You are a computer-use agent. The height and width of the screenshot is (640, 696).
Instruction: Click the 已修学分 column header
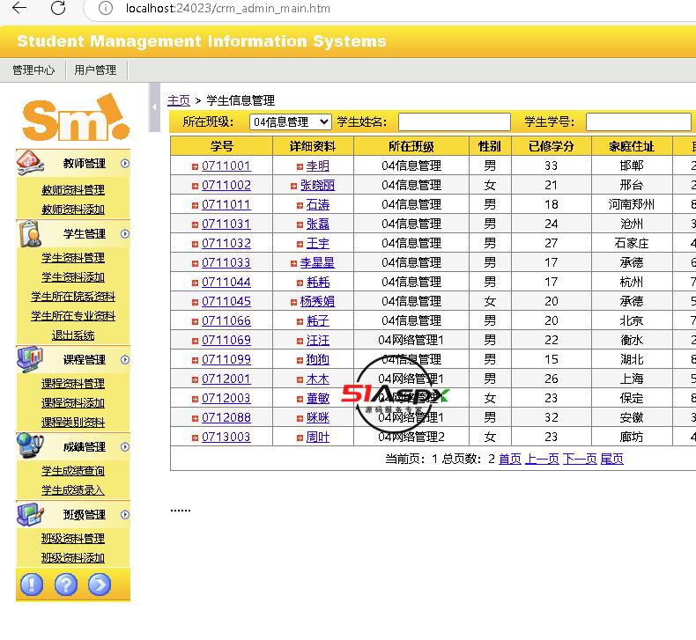(x=552, y=146)
